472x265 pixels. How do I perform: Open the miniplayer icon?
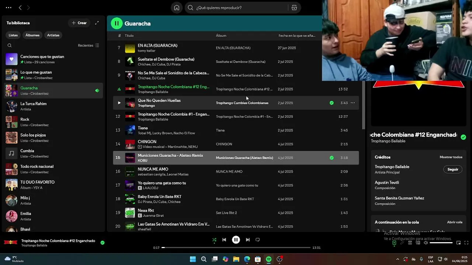coord(458,243)
